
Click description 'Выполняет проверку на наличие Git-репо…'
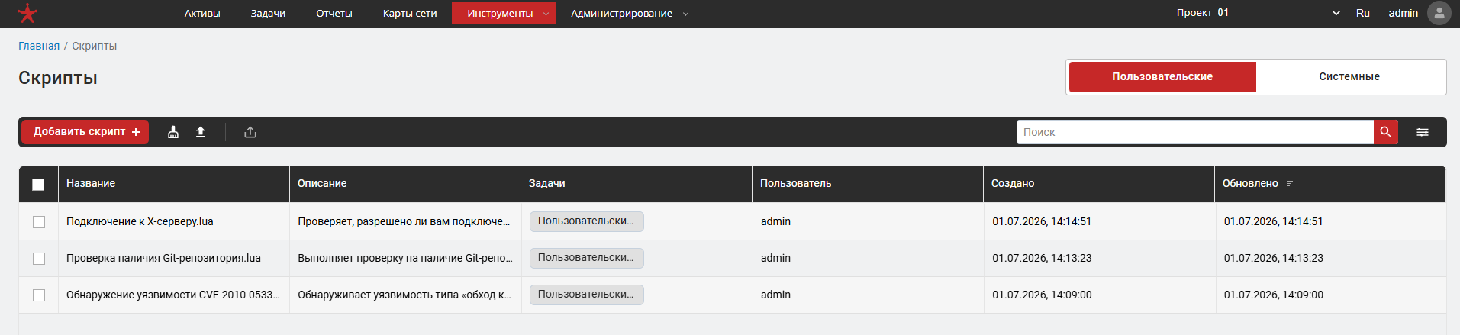click(x=405, y=258)
